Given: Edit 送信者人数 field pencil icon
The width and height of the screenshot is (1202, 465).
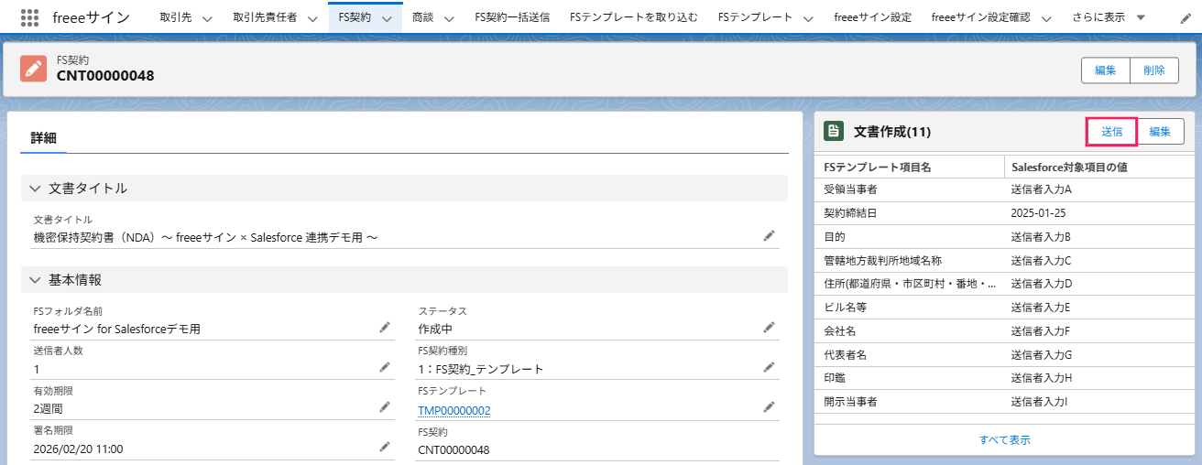Looking at the screenshot, I should 385,367.
